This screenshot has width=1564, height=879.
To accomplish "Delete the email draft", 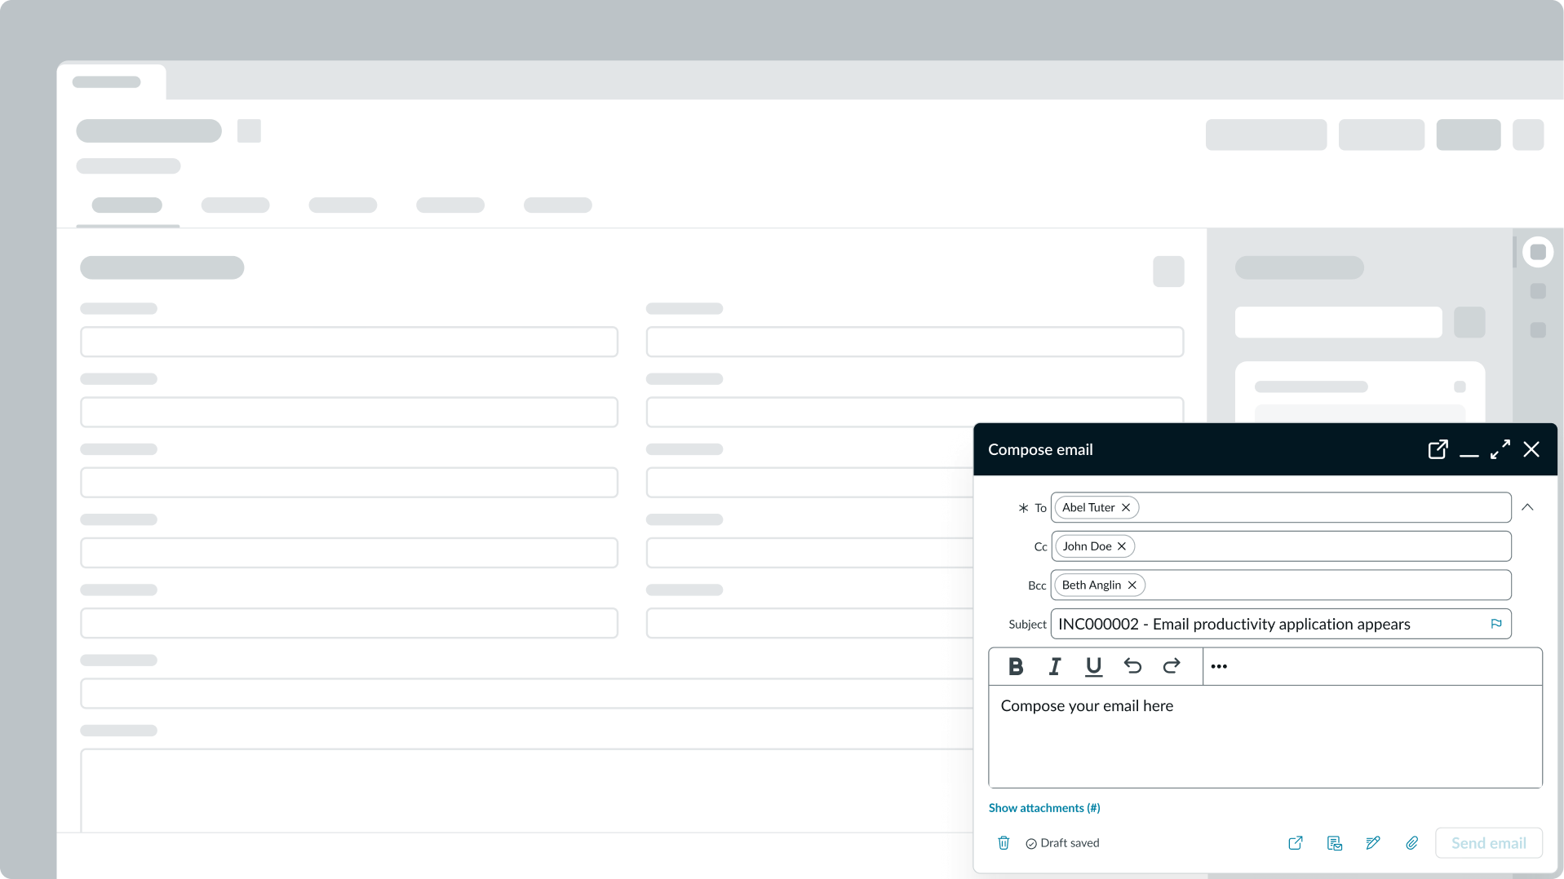I will coord(1004,843).
